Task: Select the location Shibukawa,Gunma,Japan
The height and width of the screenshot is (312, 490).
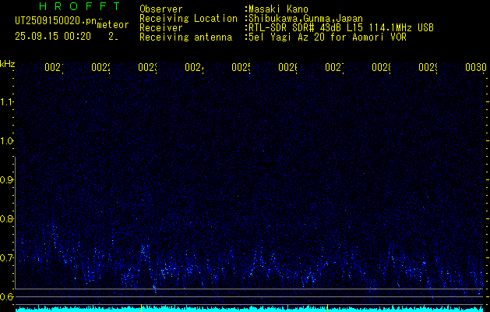Action: [x=305, y=19]
